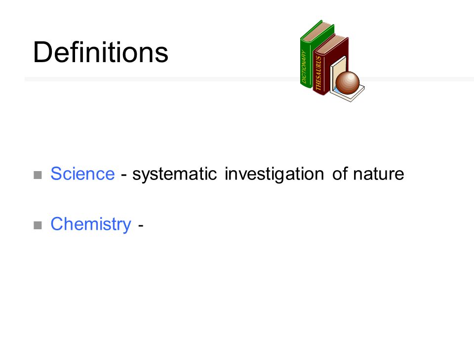Click the word systematic
Viewport: 474px width, 355px height.
coord(174,174)
